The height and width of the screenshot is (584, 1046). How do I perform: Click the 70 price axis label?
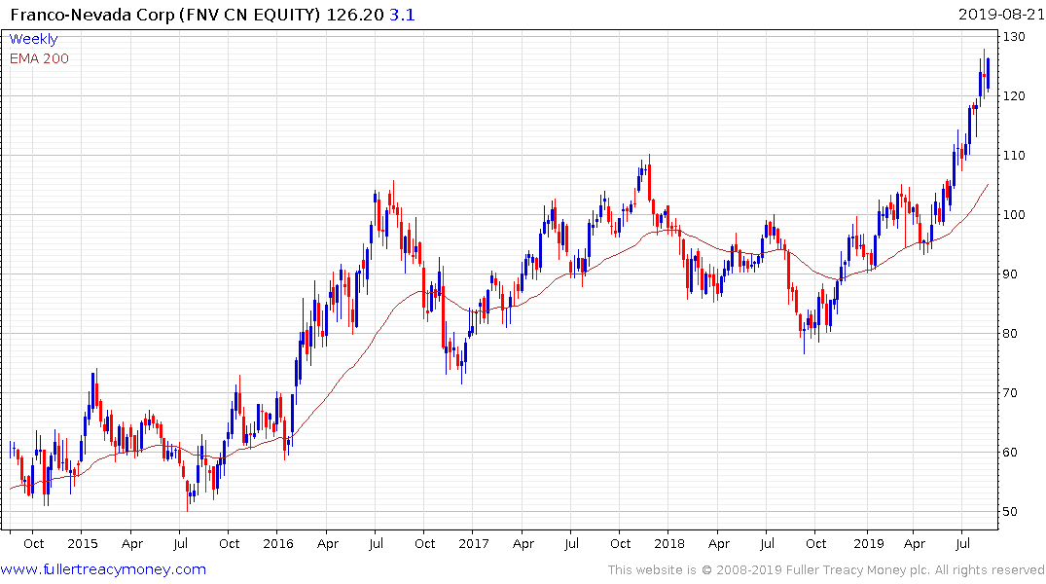click(1010, 393)
